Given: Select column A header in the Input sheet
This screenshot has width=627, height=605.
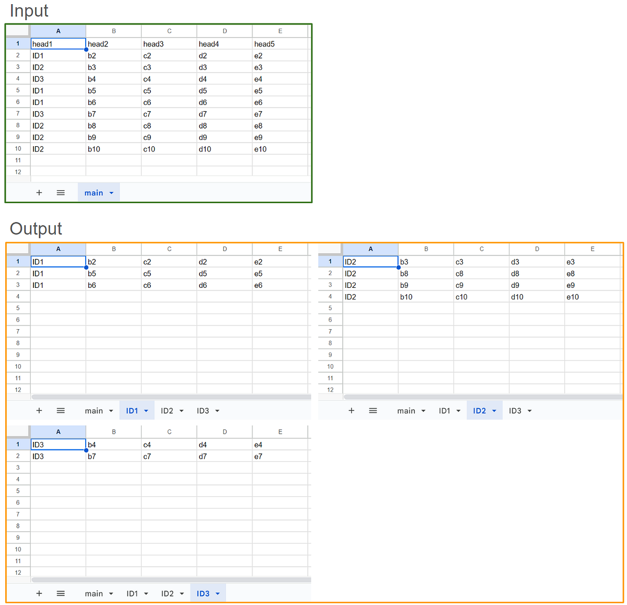Looking at the screenshot, I should coord(58,31).
